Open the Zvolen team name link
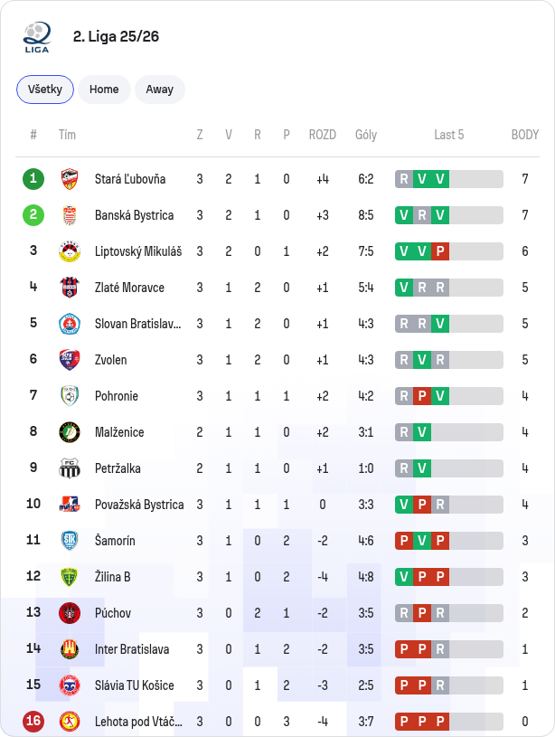 click(x=111, y=360)
